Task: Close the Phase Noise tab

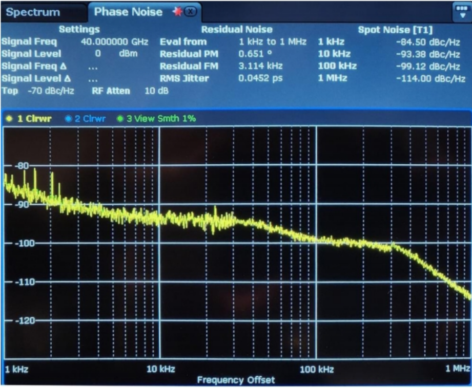Action: (x=190, y=12)
